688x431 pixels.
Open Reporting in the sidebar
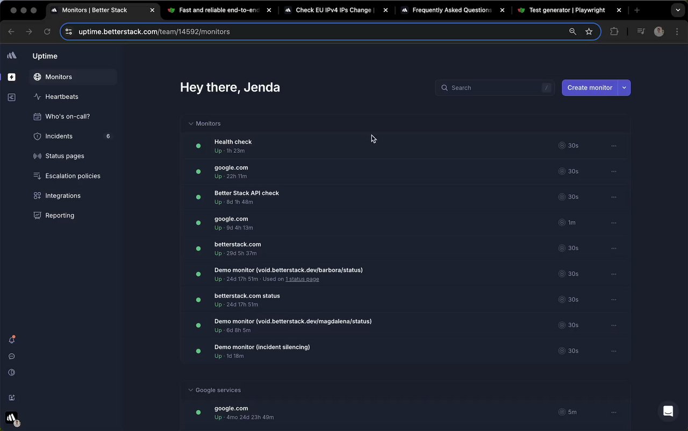click(73, 216)
